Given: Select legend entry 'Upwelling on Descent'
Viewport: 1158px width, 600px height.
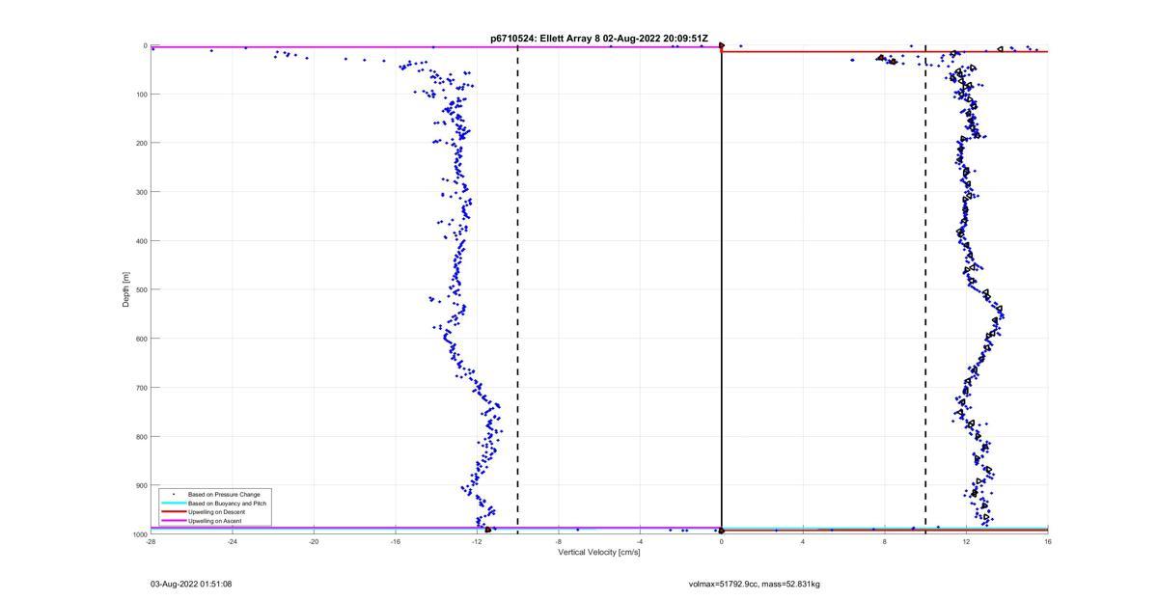Looking at the screenshot, I should point(216,512).
